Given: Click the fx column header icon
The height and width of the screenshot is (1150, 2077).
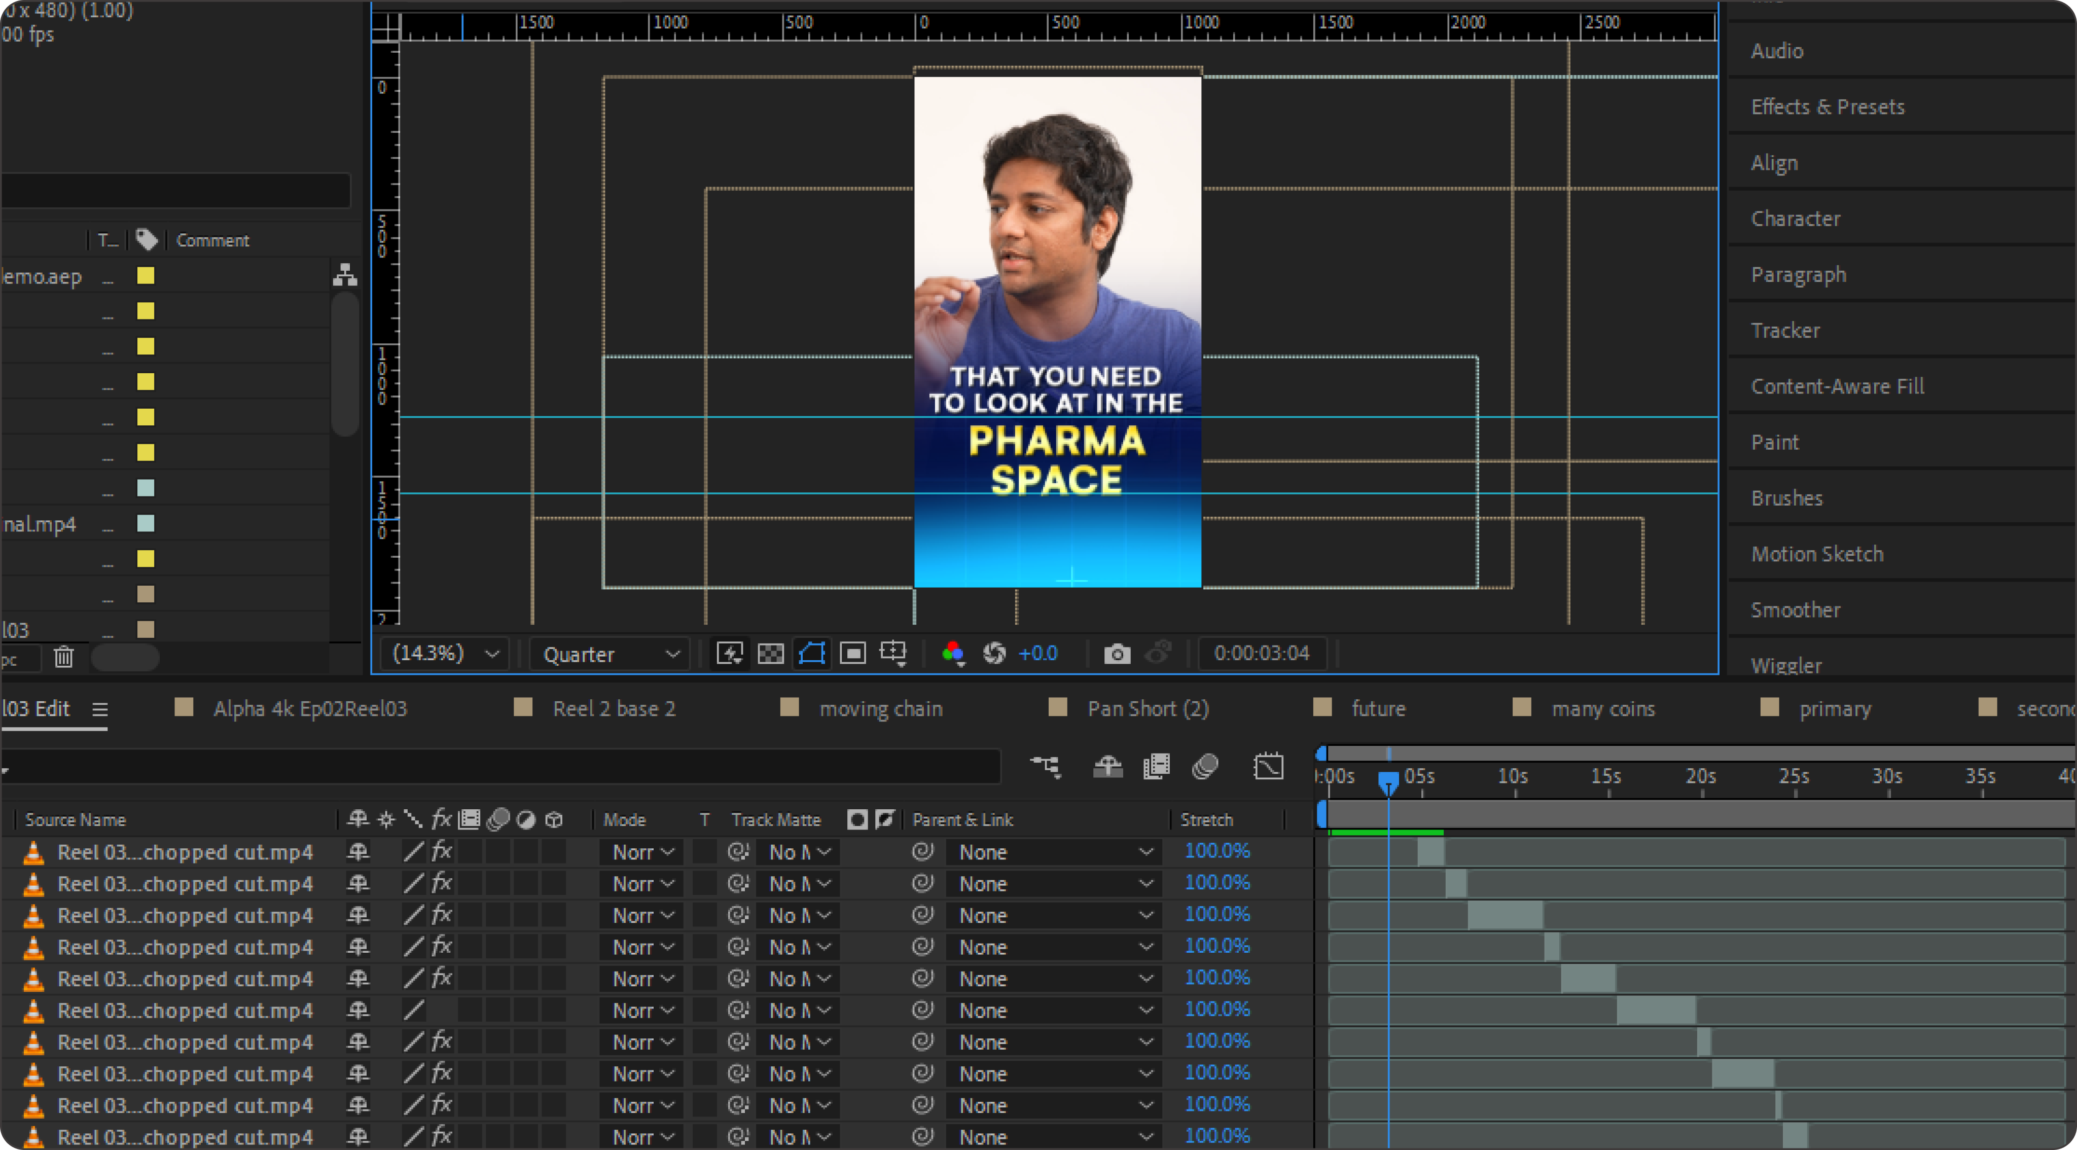Looking at the screenshot, I should (x=441, y=819).
